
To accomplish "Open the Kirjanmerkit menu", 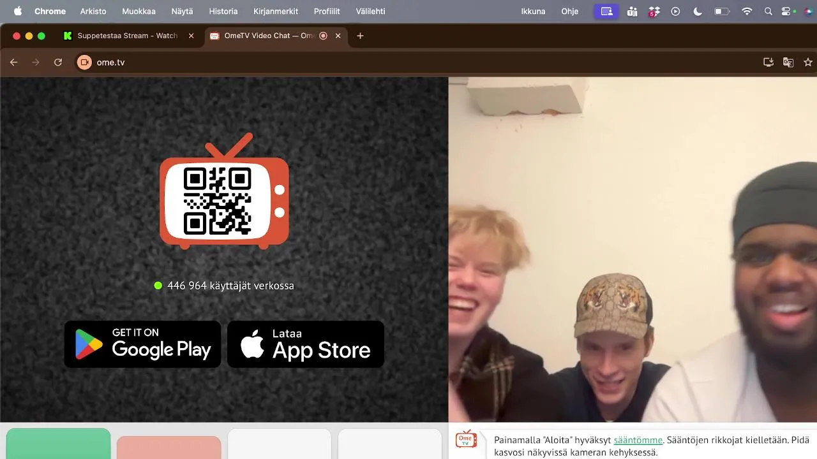I will (x=275, y=11).
